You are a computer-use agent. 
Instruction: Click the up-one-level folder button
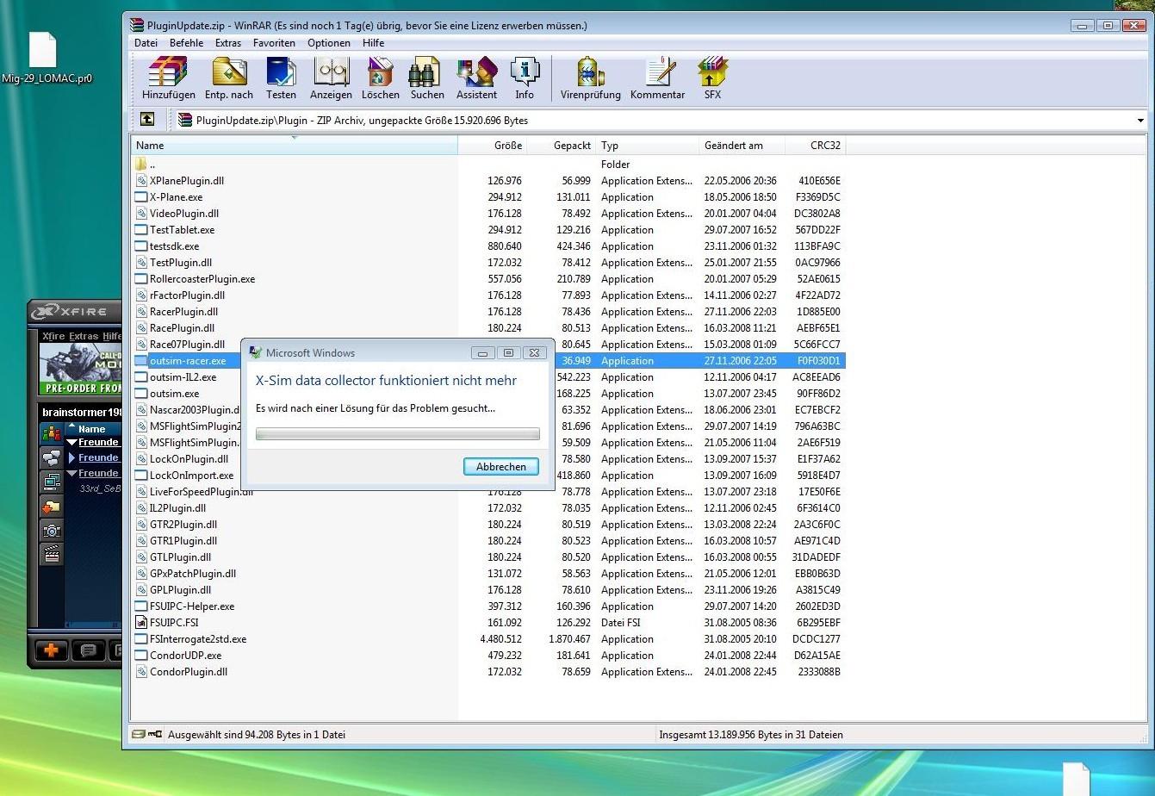[147, 120]
